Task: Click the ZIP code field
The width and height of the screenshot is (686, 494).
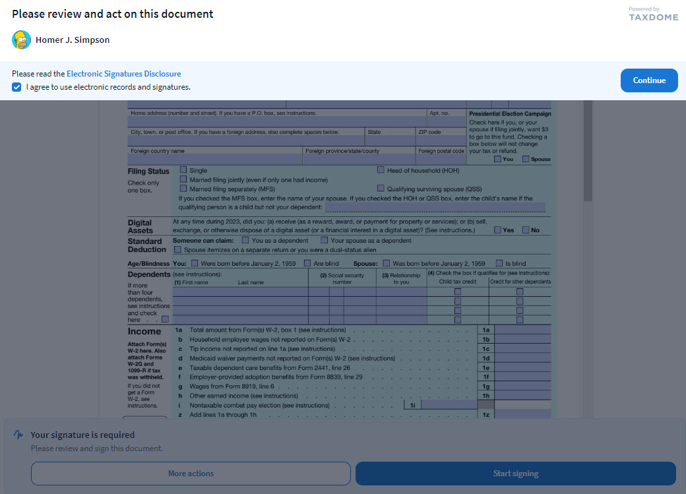Action: point(441,141)
